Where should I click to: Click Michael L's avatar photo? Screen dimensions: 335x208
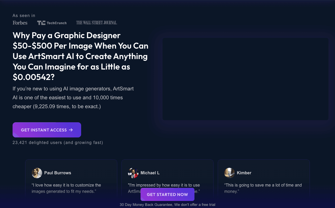pyautogui.click(x=133, y=173)
